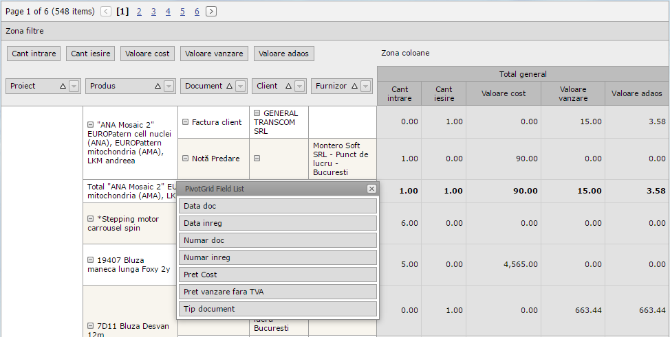Open the Proiect filter dropdown
The image size is (670, 337).
coord(74,86)
